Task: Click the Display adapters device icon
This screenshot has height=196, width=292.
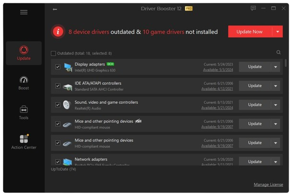Action: 68,67
